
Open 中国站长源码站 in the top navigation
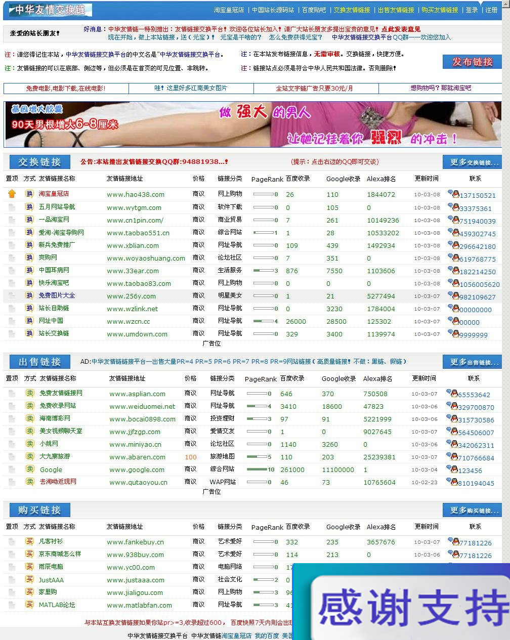pos(273,10)
